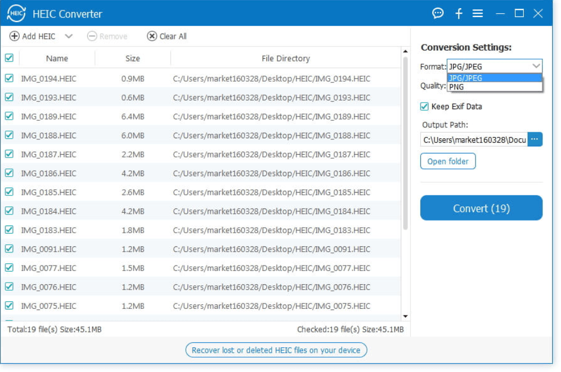Click the 2.6MB size cell
This screenshot has height=372, width=561.
133,193
